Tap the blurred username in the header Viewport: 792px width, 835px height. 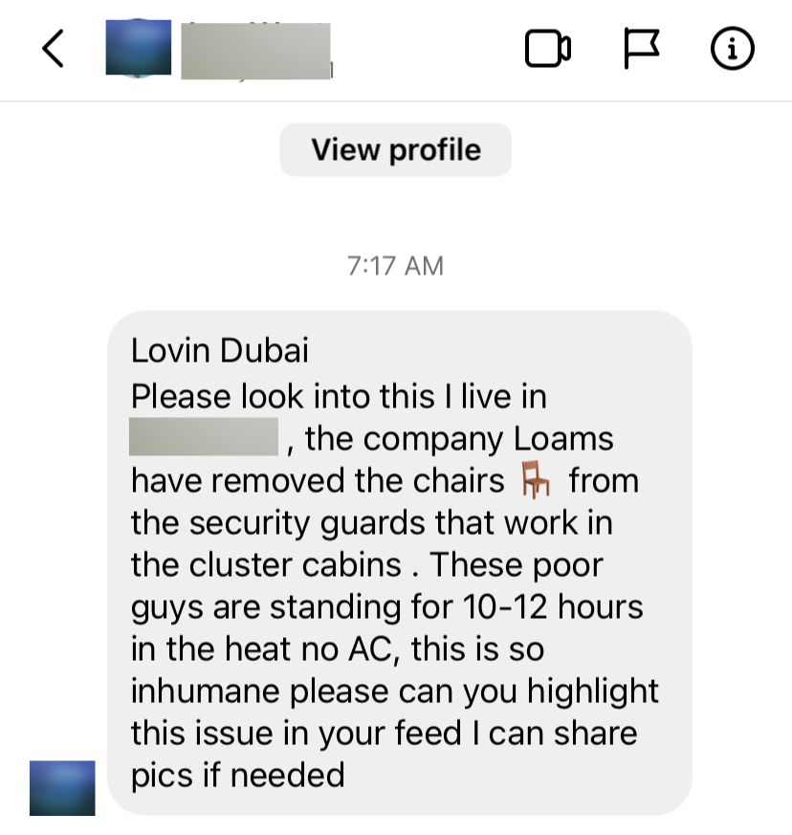[256, 51]
